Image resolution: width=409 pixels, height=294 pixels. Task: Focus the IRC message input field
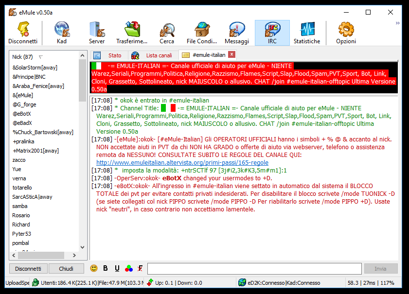pos(254,269)
